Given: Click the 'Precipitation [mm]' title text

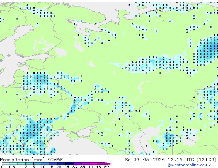Looking at the screenshot, I should point(22,160).
